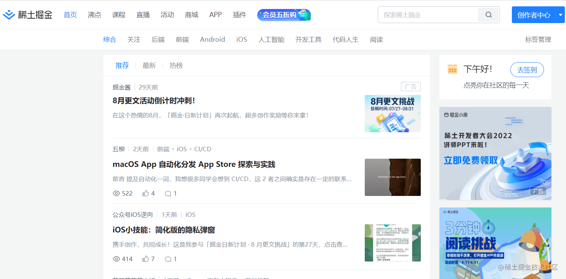This screenshot has width=566, height=279.
Task: Click the views eye icon showing 522
Action: click(x=116, y=193)
